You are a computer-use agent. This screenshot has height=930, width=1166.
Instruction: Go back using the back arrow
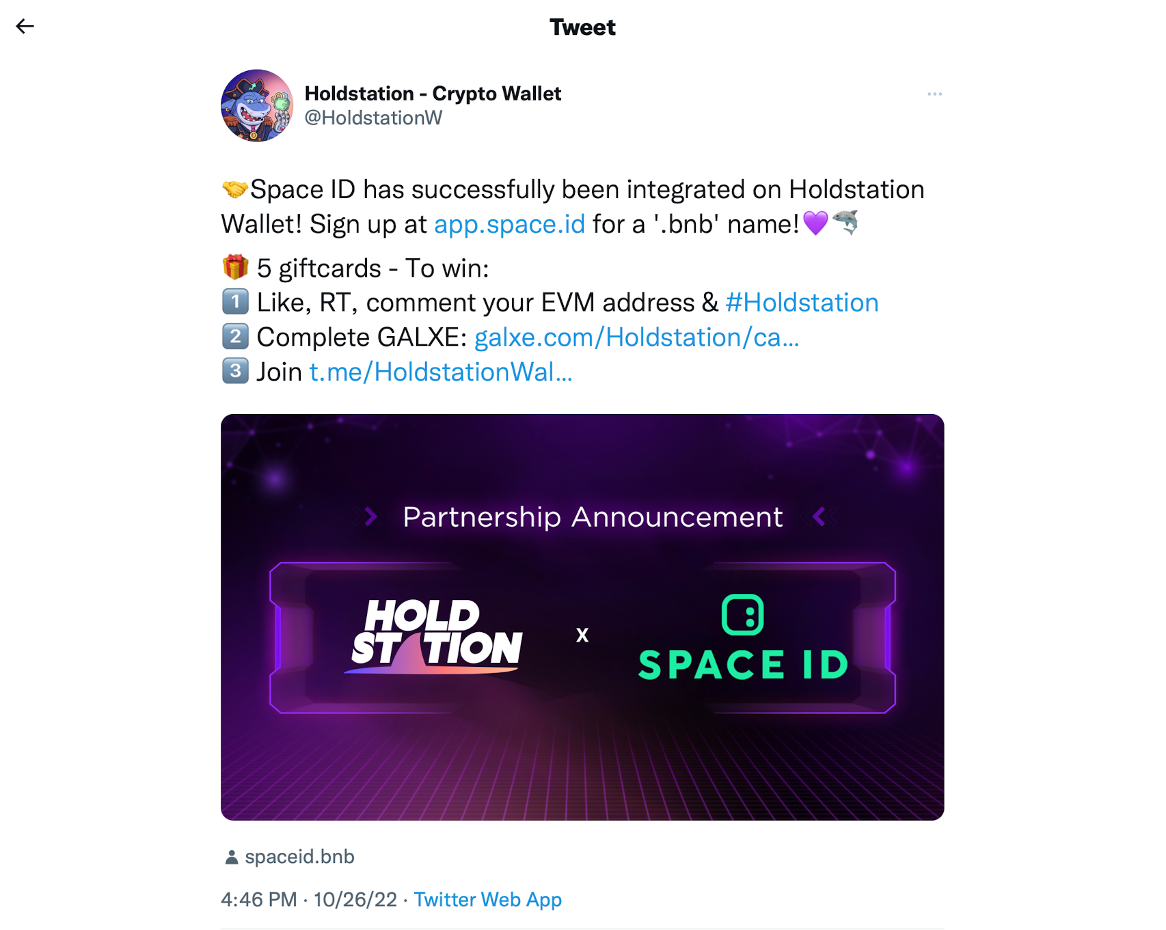[x=25, y=26]
